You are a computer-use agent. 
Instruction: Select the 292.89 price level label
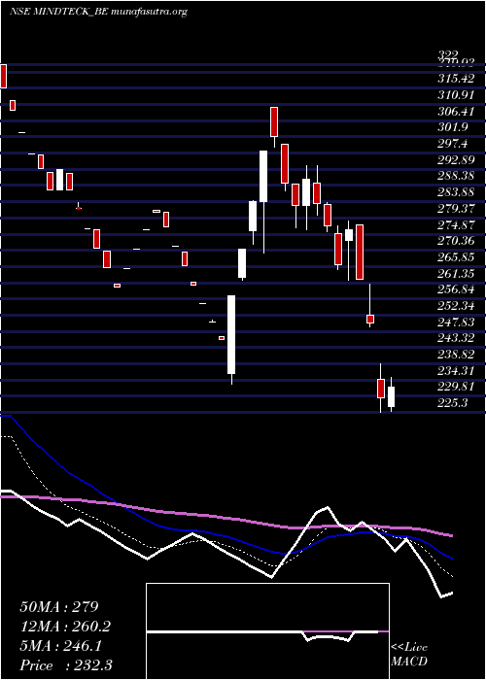(456, 160)
